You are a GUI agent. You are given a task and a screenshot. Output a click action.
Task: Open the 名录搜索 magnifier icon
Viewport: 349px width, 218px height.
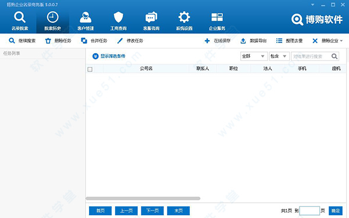(20, 17)
